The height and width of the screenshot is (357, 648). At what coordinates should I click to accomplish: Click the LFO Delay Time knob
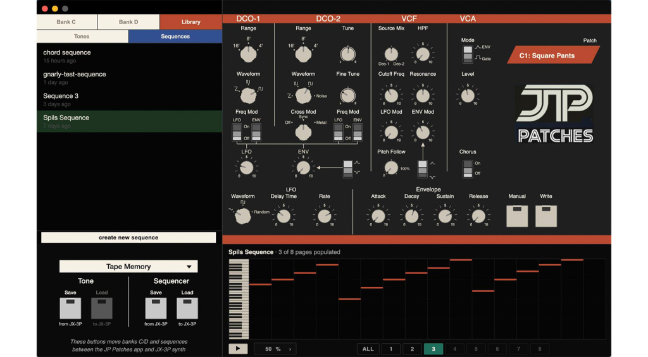(x=283, y=216)
